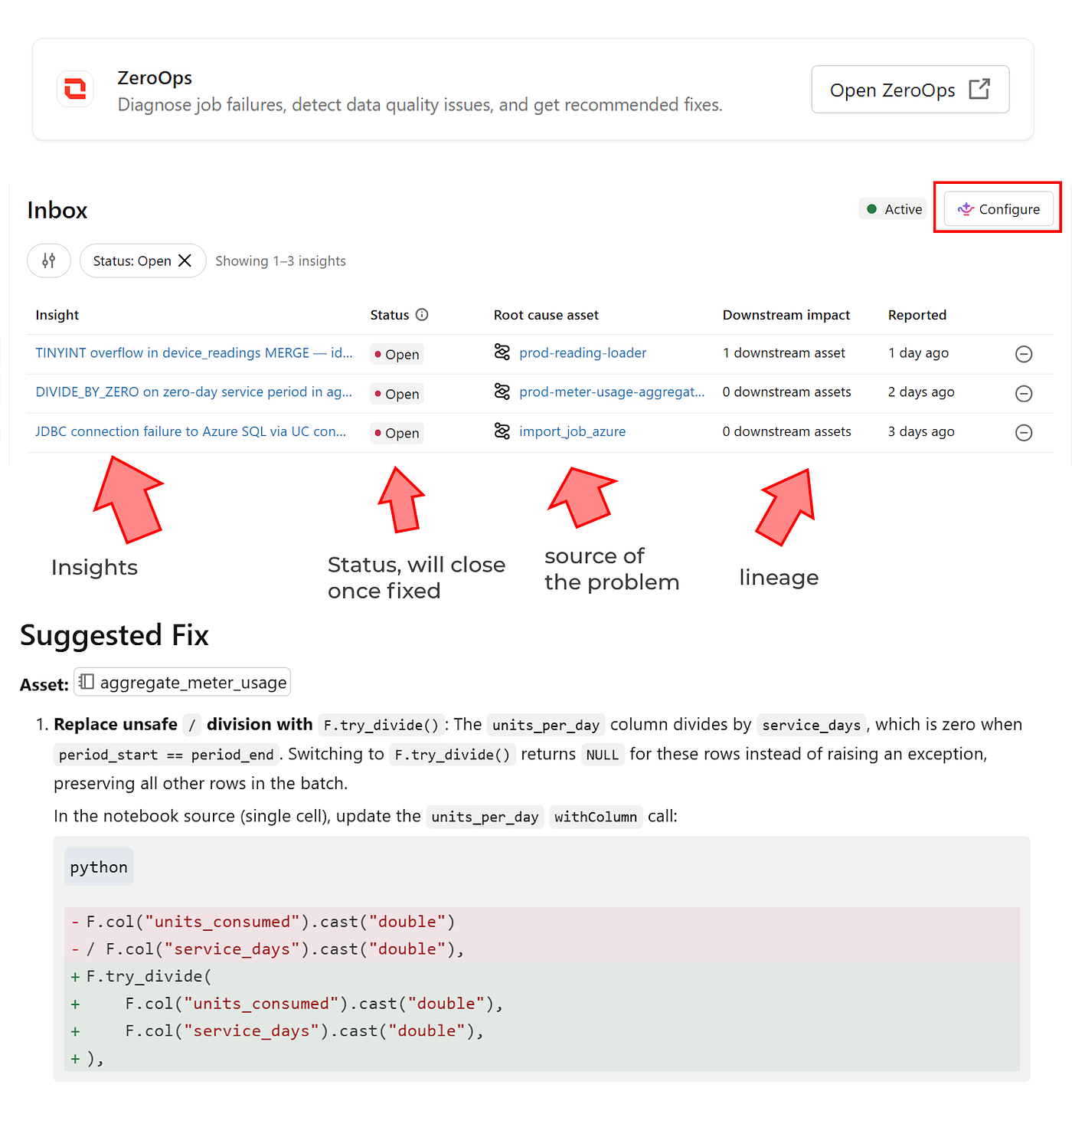The height and width of the screenshot is (1124, 1072).
Task: Click the Active status indicator badge
Action: pyautogui.click(x=894, y=209)
